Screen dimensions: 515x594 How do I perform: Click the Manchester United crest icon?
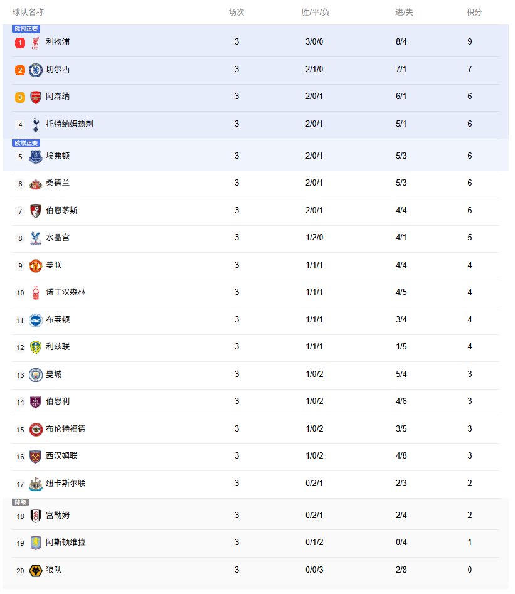tap(36, 266)
